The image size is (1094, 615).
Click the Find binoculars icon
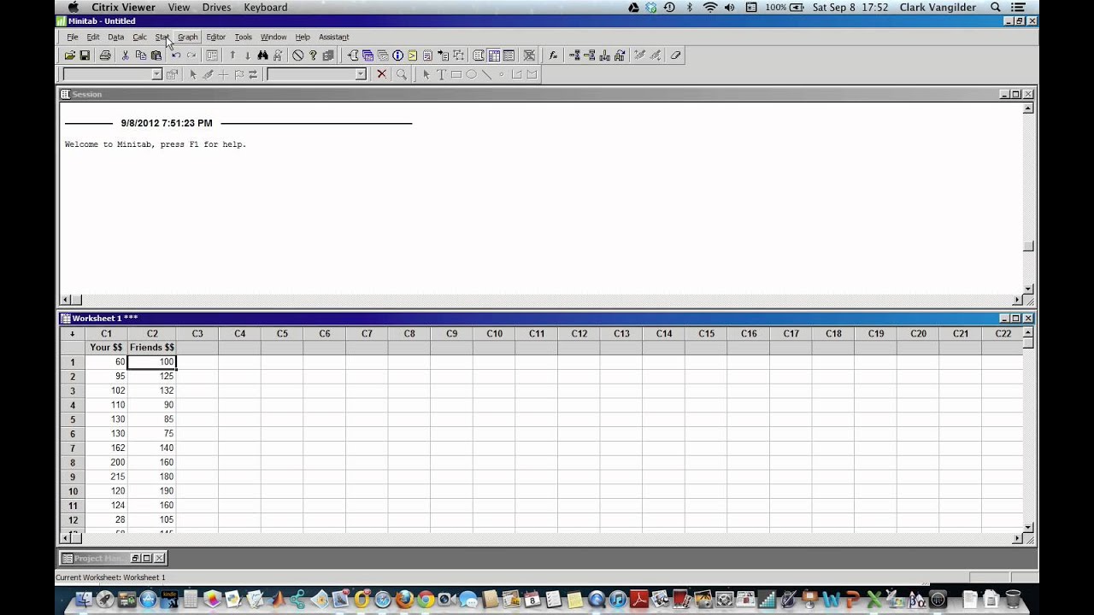(262, 56)
